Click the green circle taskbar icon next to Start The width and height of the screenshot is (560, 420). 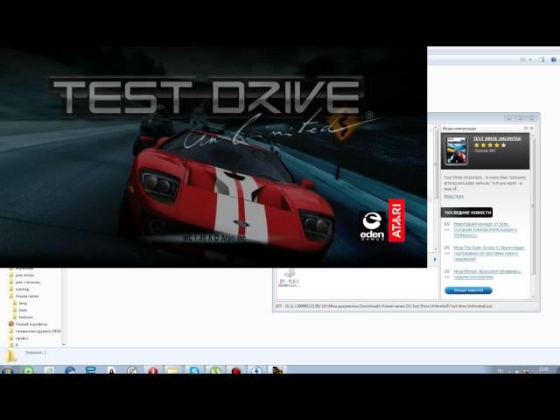[x=29, y=370]
